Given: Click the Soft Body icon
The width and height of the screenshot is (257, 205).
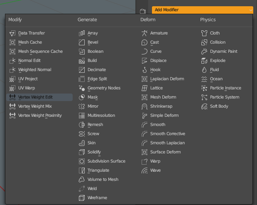Looking at the screenshot, I should (204, 106).
